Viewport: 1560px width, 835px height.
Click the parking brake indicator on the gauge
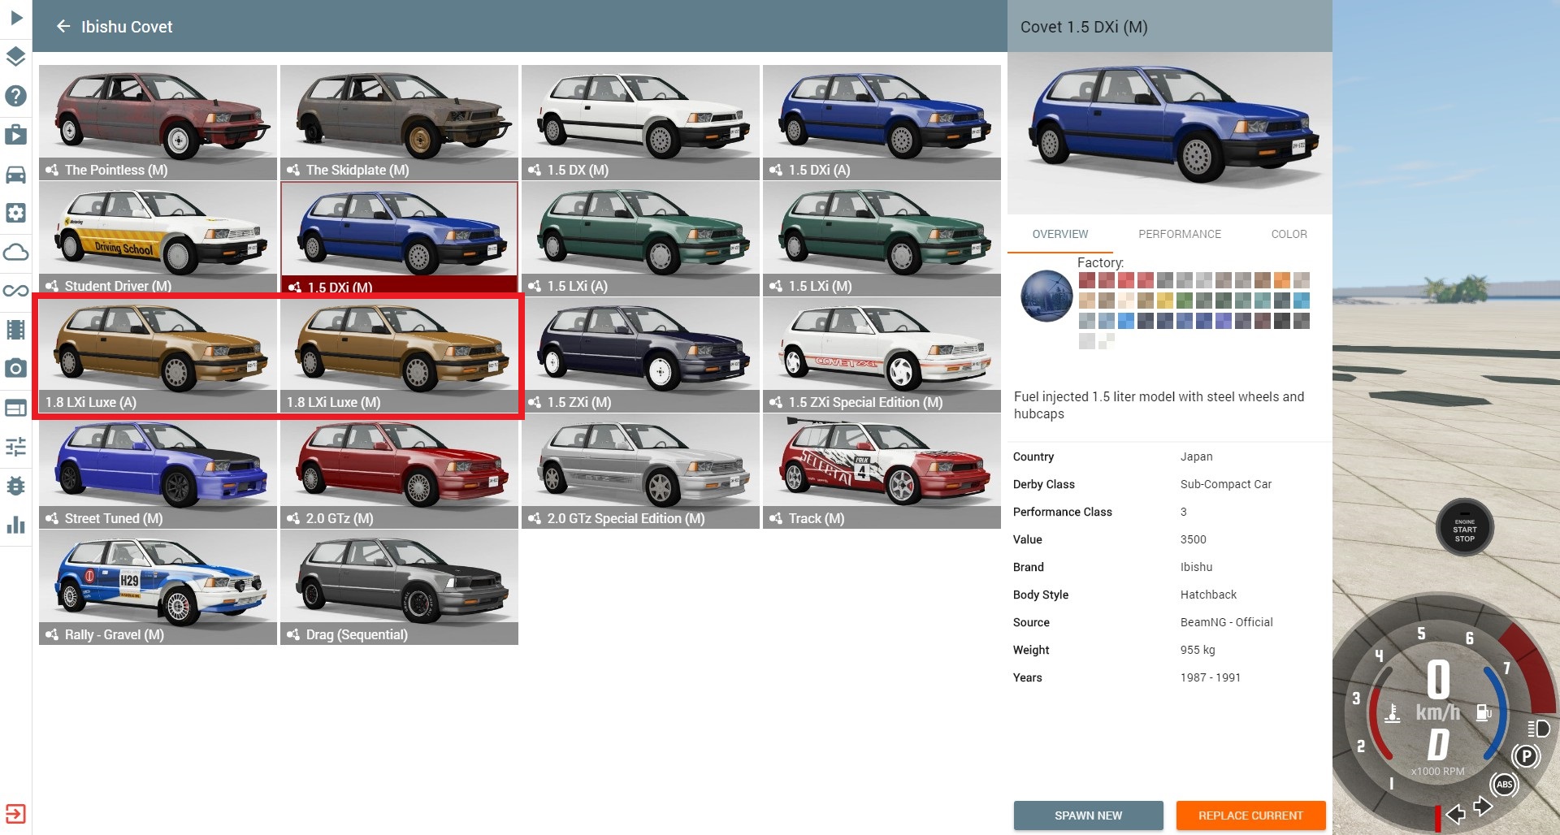(1527, 757)
